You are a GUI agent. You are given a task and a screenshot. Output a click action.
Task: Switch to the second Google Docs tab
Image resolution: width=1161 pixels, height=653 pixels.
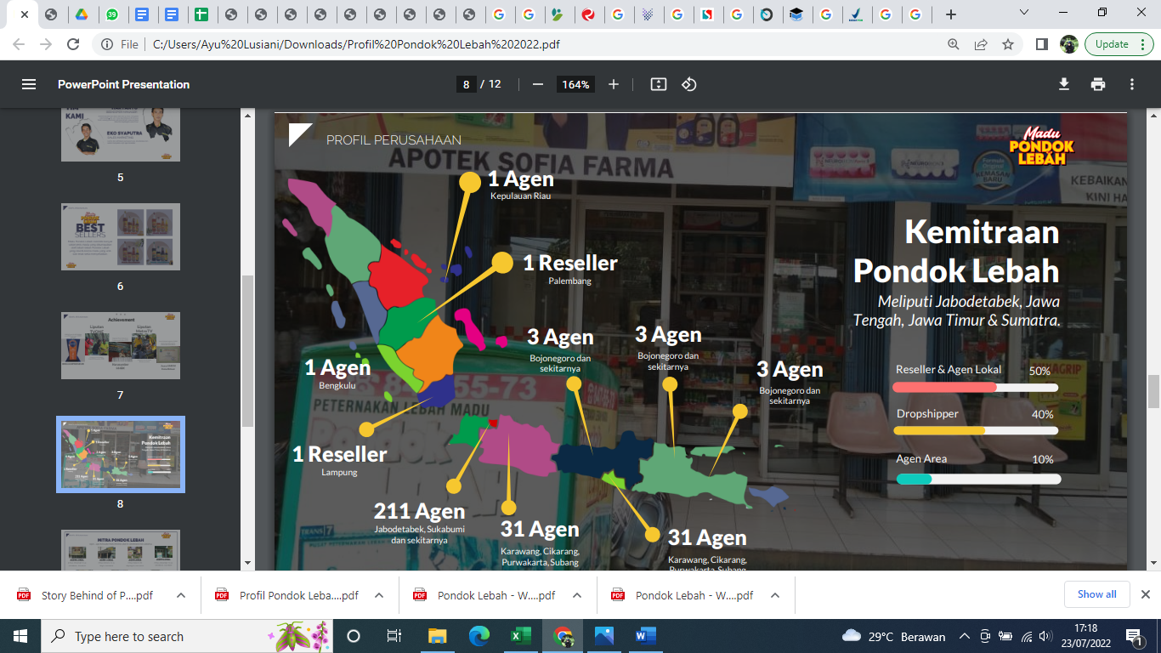(171, 14)
